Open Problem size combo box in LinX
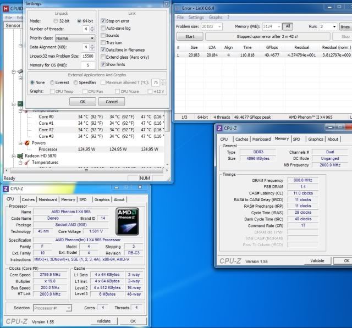This screenshot has width=352, height=328. pyautogui.click(x=211, y=26)
